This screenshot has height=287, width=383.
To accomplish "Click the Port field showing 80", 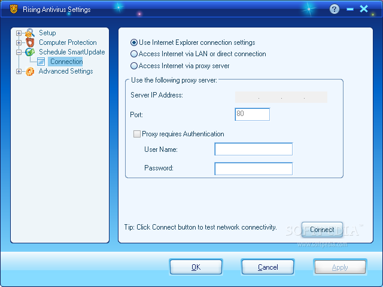I will click(x=253, y=114).
